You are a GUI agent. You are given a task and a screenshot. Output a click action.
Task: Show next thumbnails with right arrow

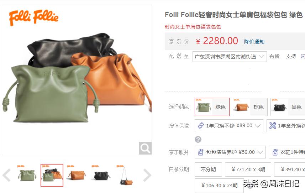pos(147,175)
